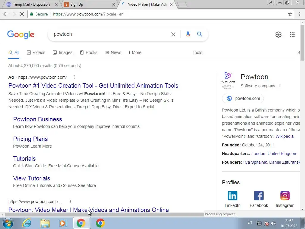The width and height of the screenshot is (305, 229).
Task: Open the Windows Start menu
Action: pyautogui.click(x=8, y=223)
